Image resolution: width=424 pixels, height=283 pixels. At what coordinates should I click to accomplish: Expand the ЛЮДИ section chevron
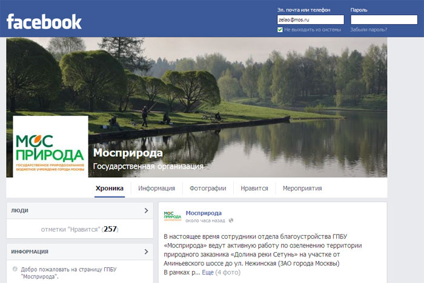(x=147, y=210)
